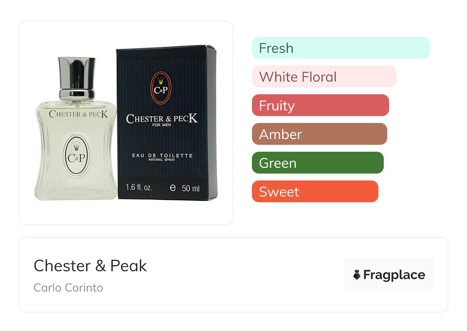Click the 50 ml volume label

(x=185, y=188)
